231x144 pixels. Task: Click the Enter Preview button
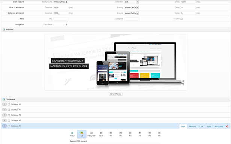click(116, 94)
